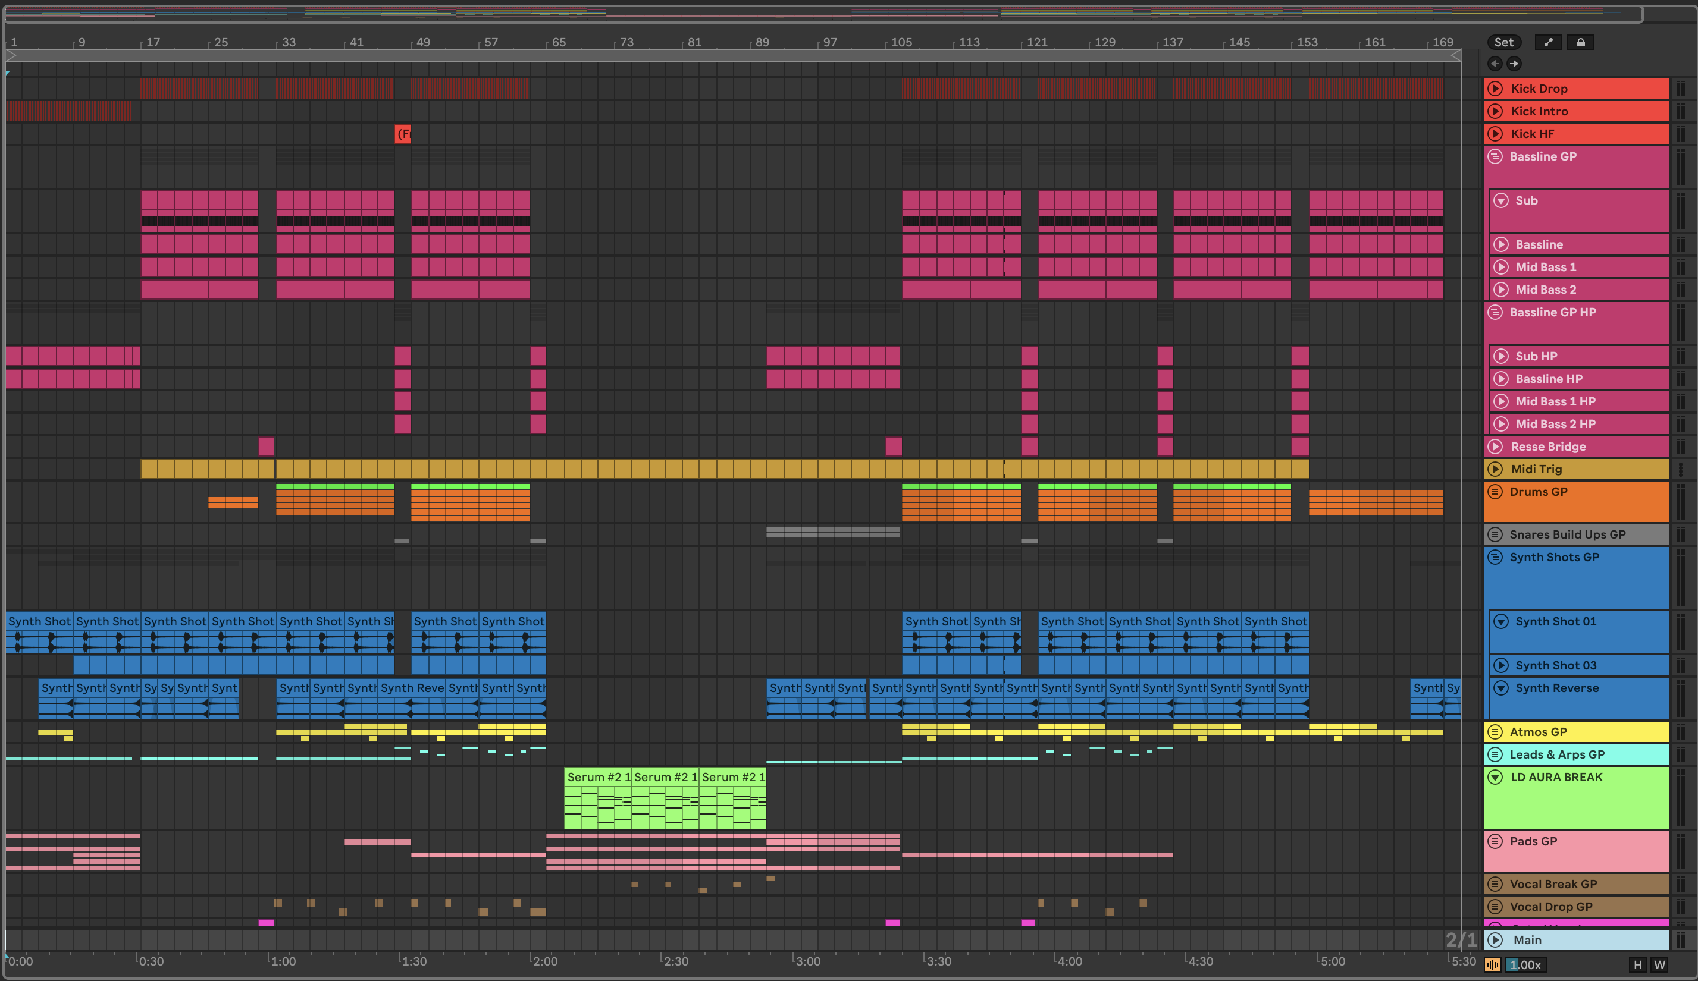Collapse the LD AURA BREAK track
The height and width of the screenshot is (981, 1698).
click(1495, 777)
